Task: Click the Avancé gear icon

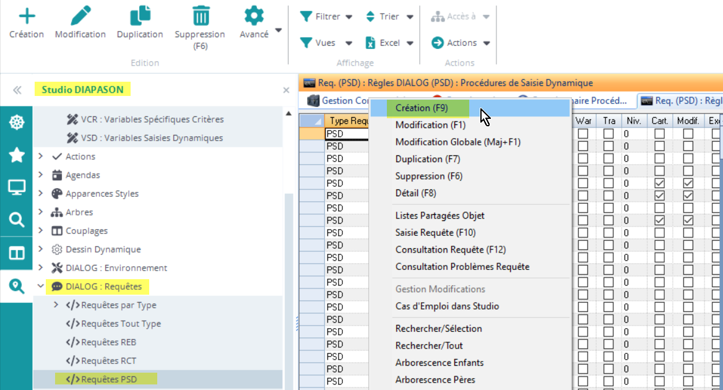Action: pos(254,16)
